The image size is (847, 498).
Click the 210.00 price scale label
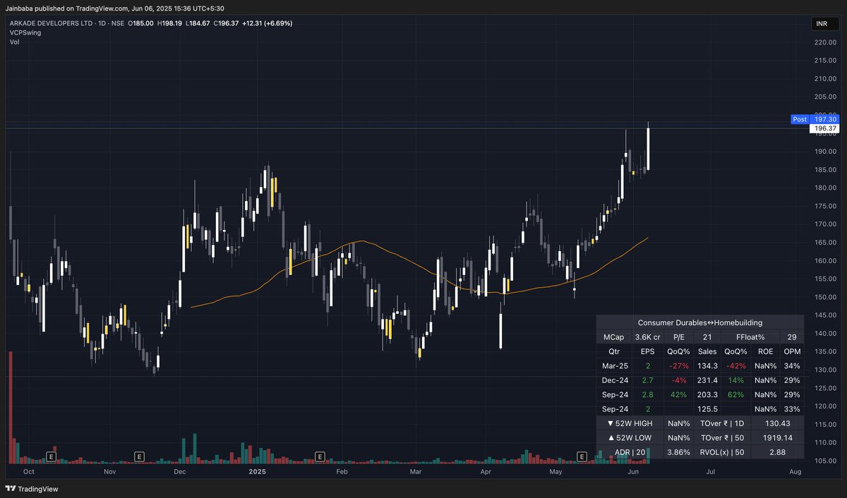(x=825, y=78)
